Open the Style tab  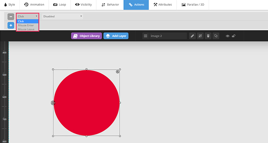(9, 5)
